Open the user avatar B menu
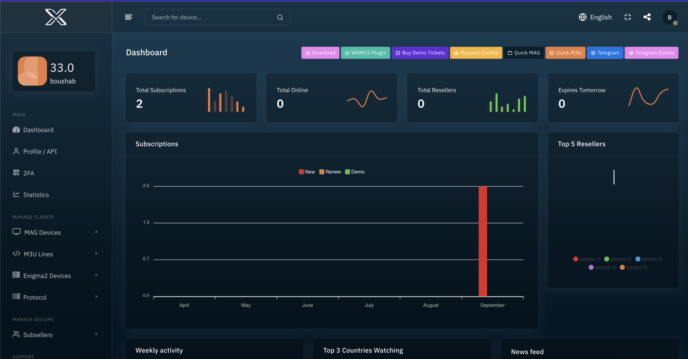Viewport: 688px width, 359px height. click(x=670, y=17)
